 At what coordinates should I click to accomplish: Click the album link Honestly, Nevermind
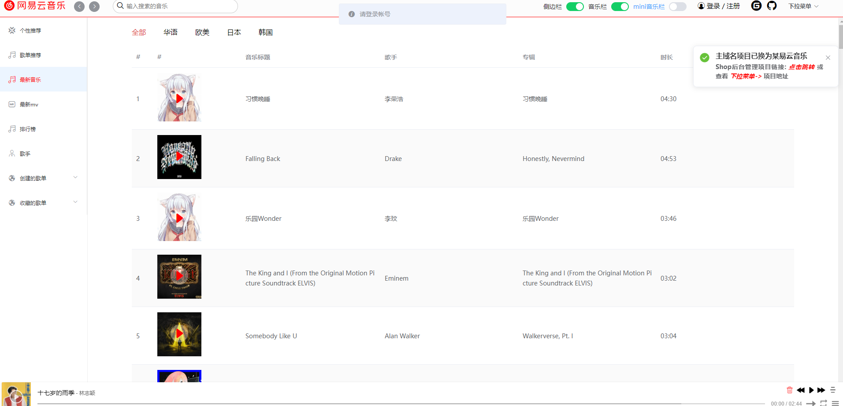[553, 159]
